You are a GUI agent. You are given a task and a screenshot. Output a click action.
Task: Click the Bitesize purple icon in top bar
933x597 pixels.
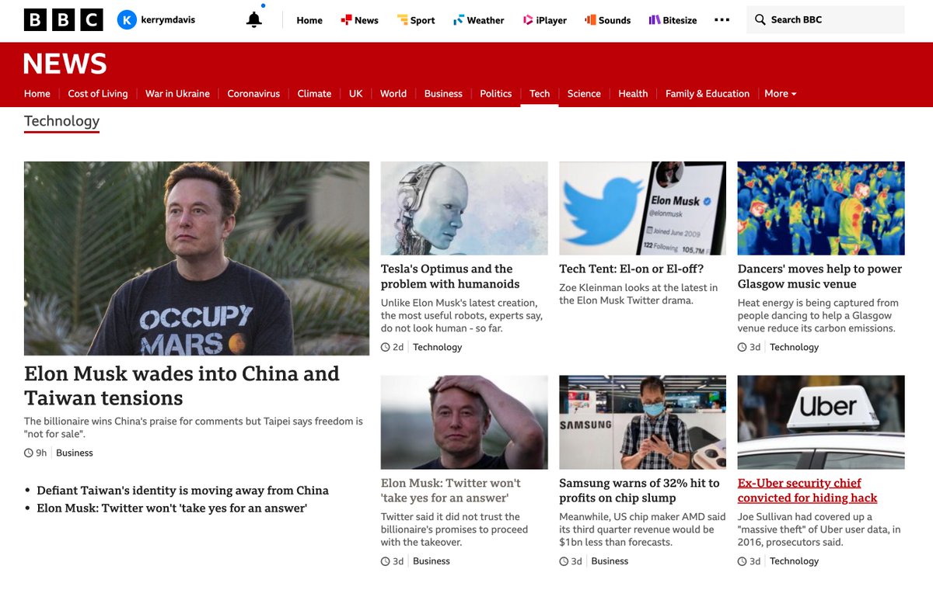(x=654, y=20)
